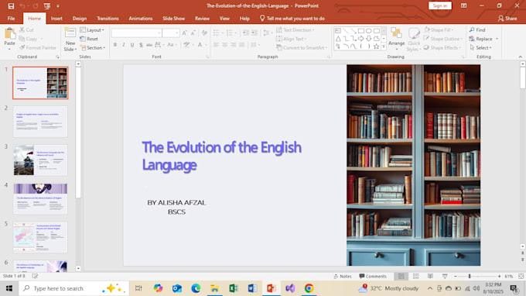Open Outlook from the taskbar
The width and height of the screenshot is (526, 296).
tap(177, 288)
